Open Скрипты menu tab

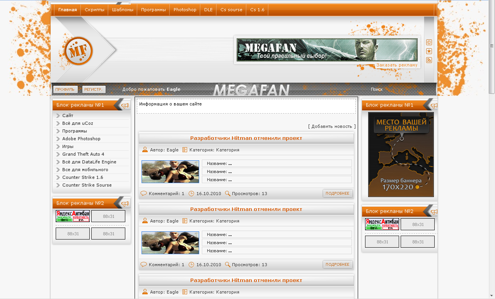click(x=94, y=10)
